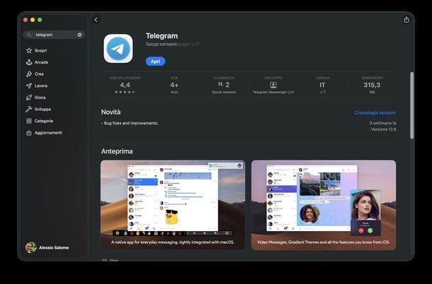Screen dimensions: 432x284
Task: Click the Anteprima heading
Action: click(117, 151)
